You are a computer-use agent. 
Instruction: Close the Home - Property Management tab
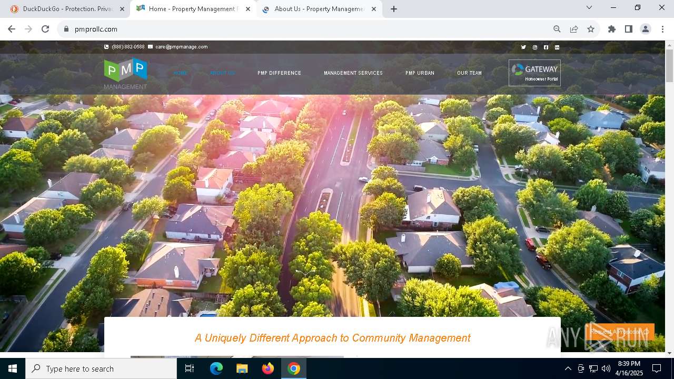click(x=248, y=9)
